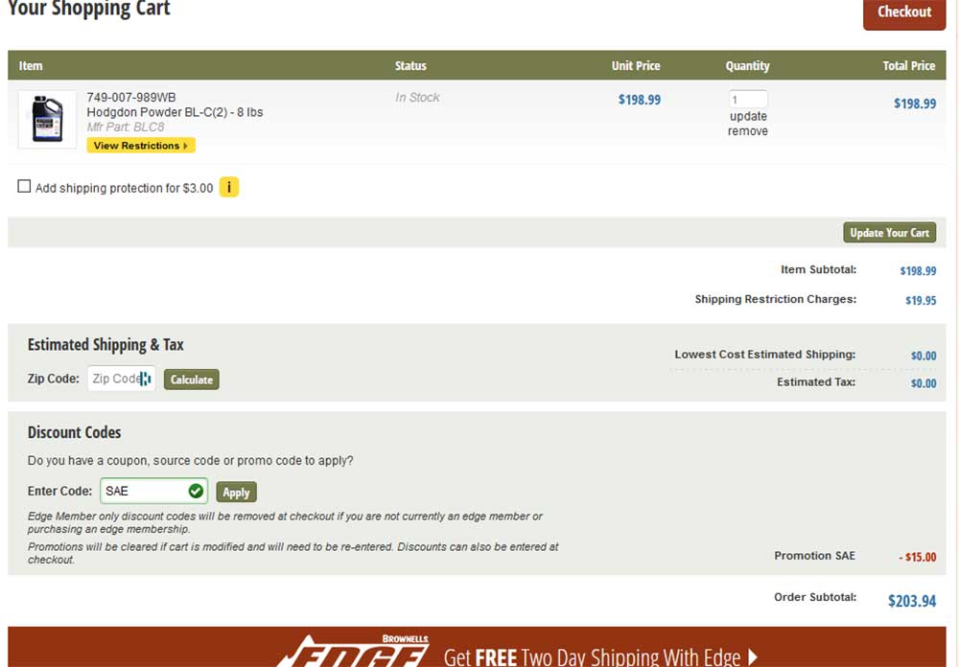
Task: Open the shipping protection info icon
Action: coord(229,187)
